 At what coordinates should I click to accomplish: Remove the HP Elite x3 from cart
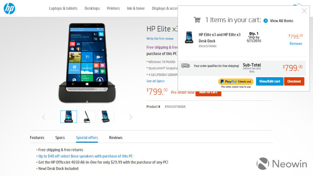296,44
